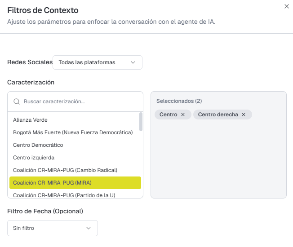Click the Centro derecha chip label
The image size is (293, 247).
[x=218, y=115]
